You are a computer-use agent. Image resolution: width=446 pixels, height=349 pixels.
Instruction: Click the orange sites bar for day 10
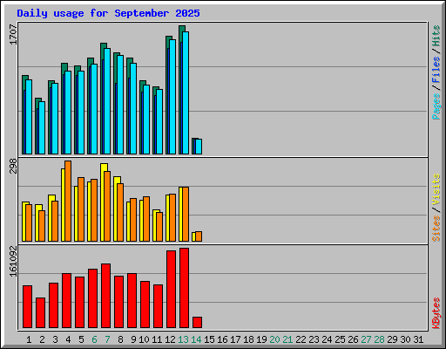(146, 219)
